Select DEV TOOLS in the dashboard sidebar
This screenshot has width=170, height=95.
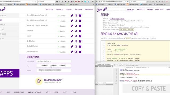click(3, 34)
